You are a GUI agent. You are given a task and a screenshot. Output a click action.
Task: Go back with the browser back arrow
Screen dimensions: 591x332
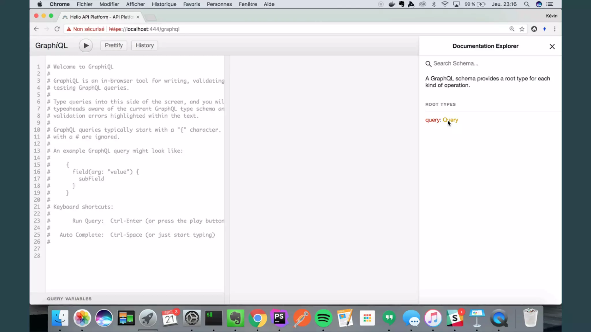[36, 29]
